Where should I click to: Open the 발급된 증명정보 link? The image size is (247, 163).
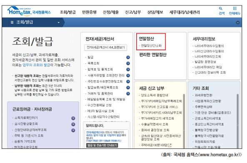click(205, 62)
